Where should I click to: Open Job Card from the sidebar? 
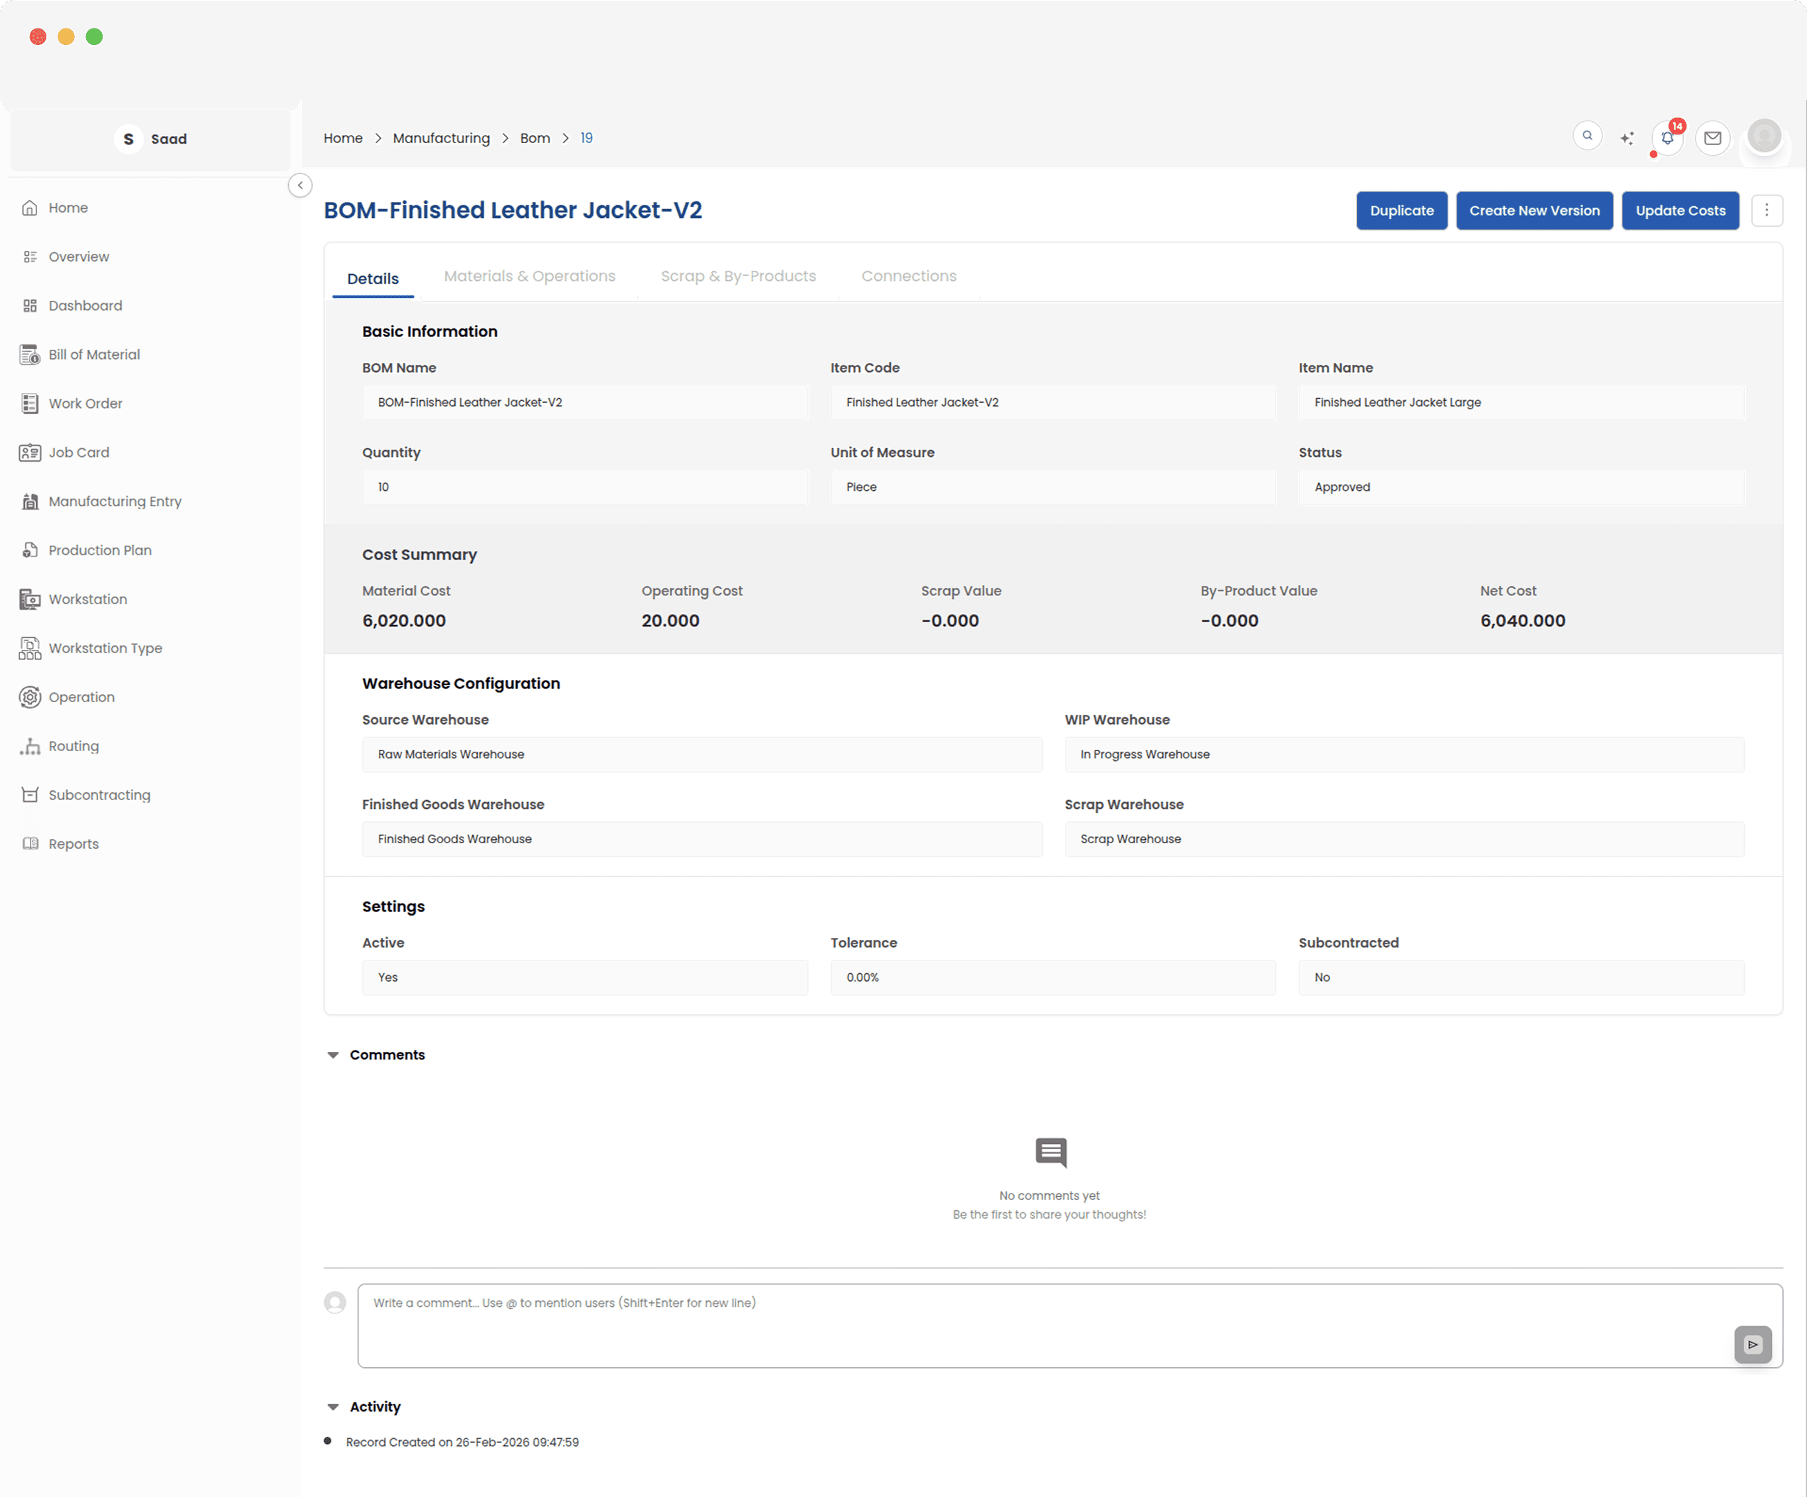(78, 452)
